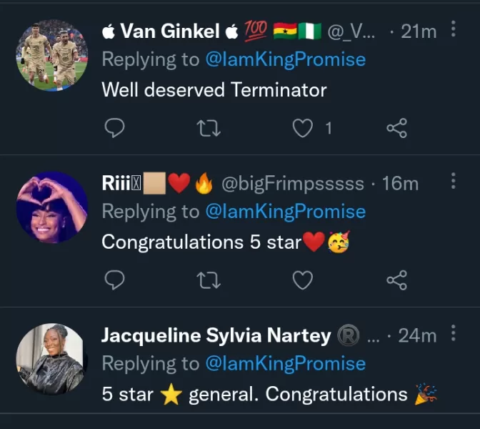Retweet Riii's "Congratulations 5 star" tweet

(208, 280)
